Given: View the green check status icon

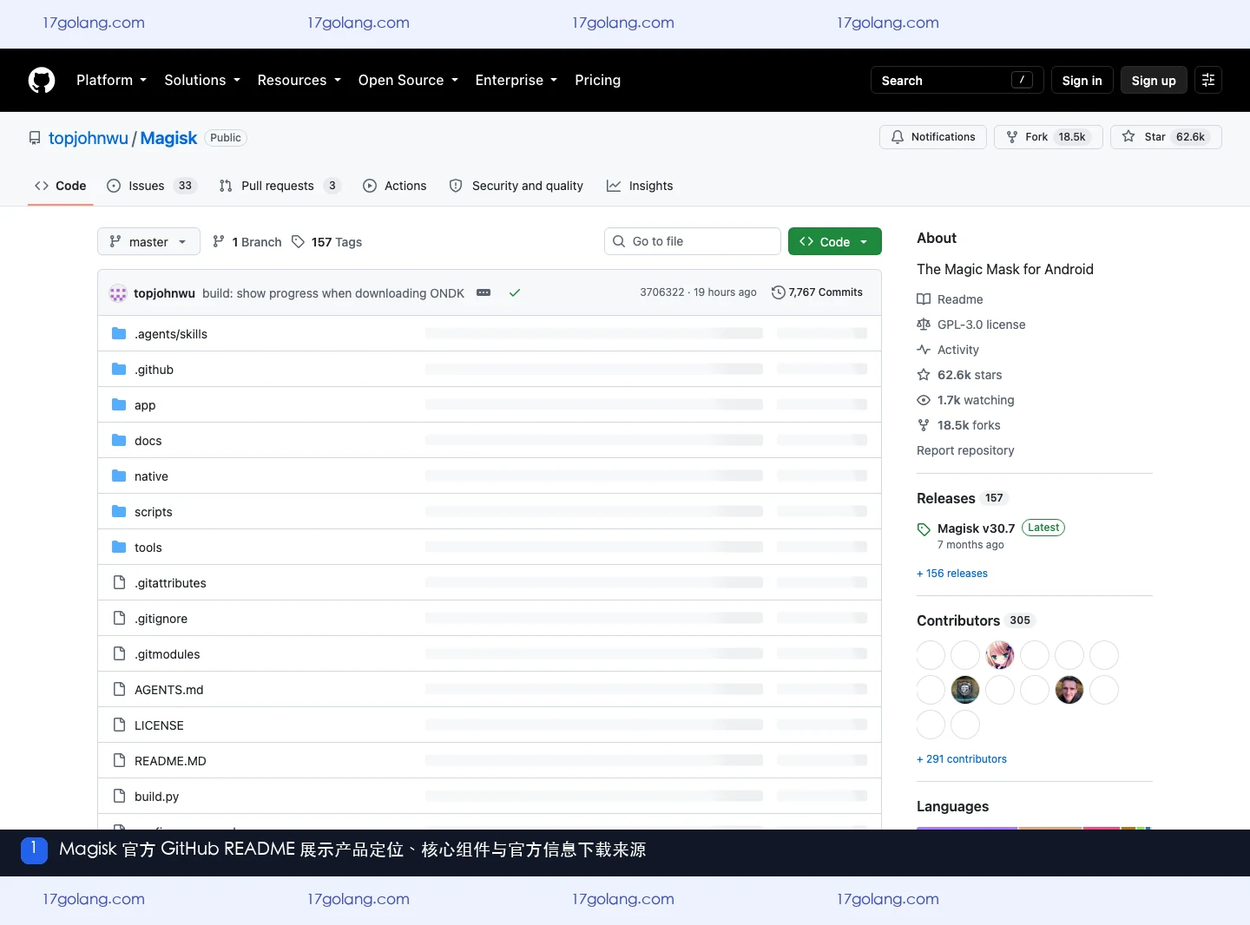Looking at the screenshot, I should [515, 292].
